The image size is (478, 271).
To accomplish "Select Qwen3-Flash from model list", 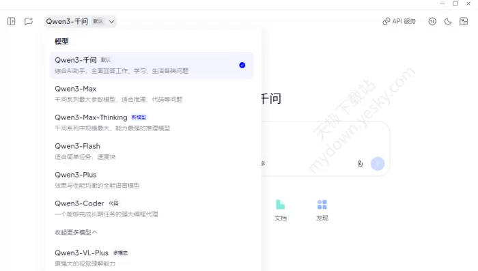I will 152,151.
